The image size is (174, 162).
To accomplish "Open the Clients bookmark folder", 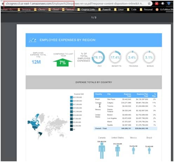I will 40,9.
